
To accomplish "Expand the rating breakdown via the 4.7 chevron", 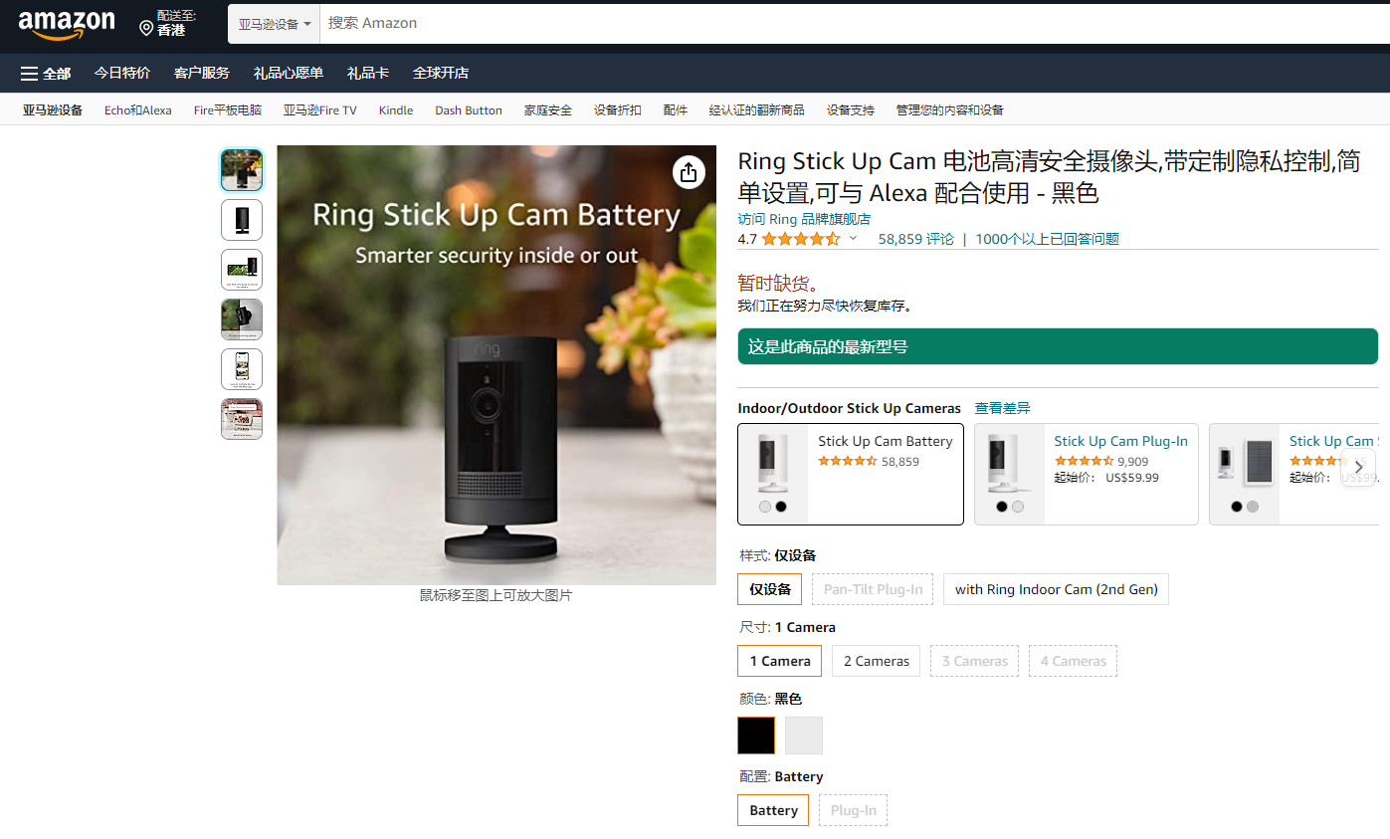I will pyautogui.click(x=853, y=239).
